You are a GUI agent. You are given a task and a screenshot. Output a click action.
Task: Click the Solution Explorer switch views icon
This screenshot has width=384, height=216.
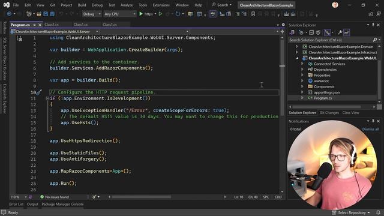click(292, 32)
